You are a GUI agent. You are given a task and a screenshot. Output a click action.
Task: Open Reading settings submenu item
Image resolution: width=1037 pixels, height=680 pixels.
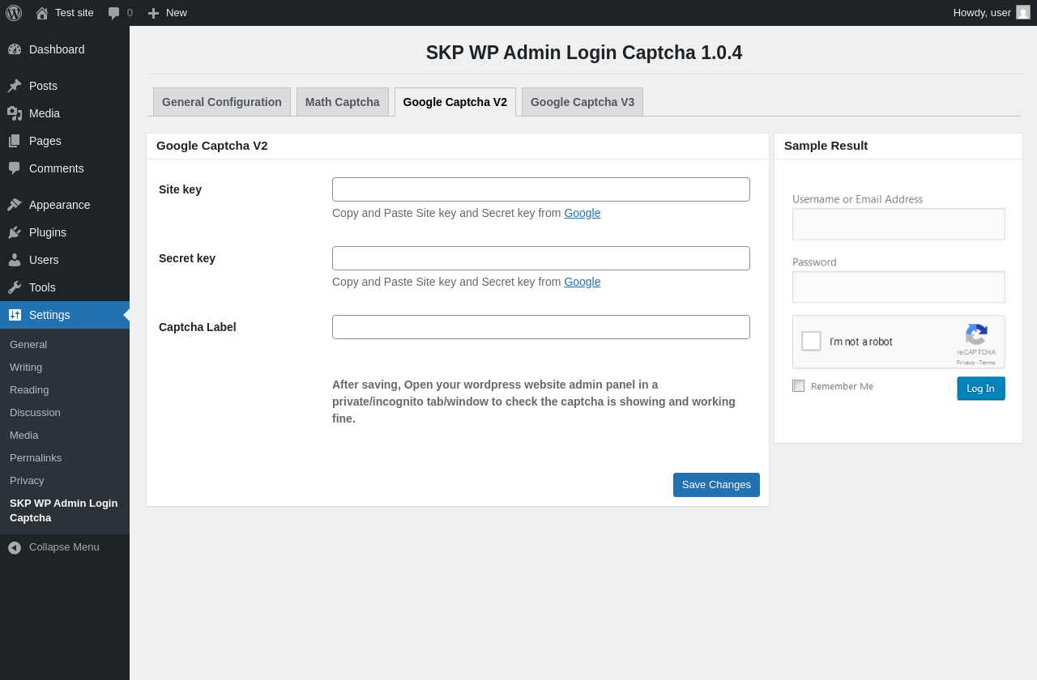coord(29,390)
